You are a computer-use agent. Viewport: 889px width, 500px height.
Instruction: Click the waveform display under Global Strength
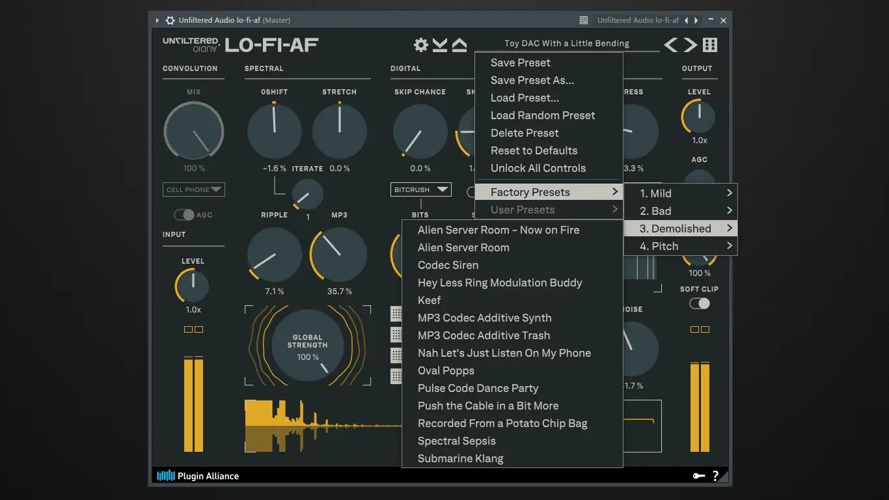323,426
